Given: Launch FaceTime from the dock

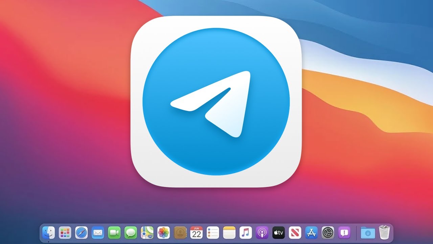Looking at the screenshot, I should 114,232.
